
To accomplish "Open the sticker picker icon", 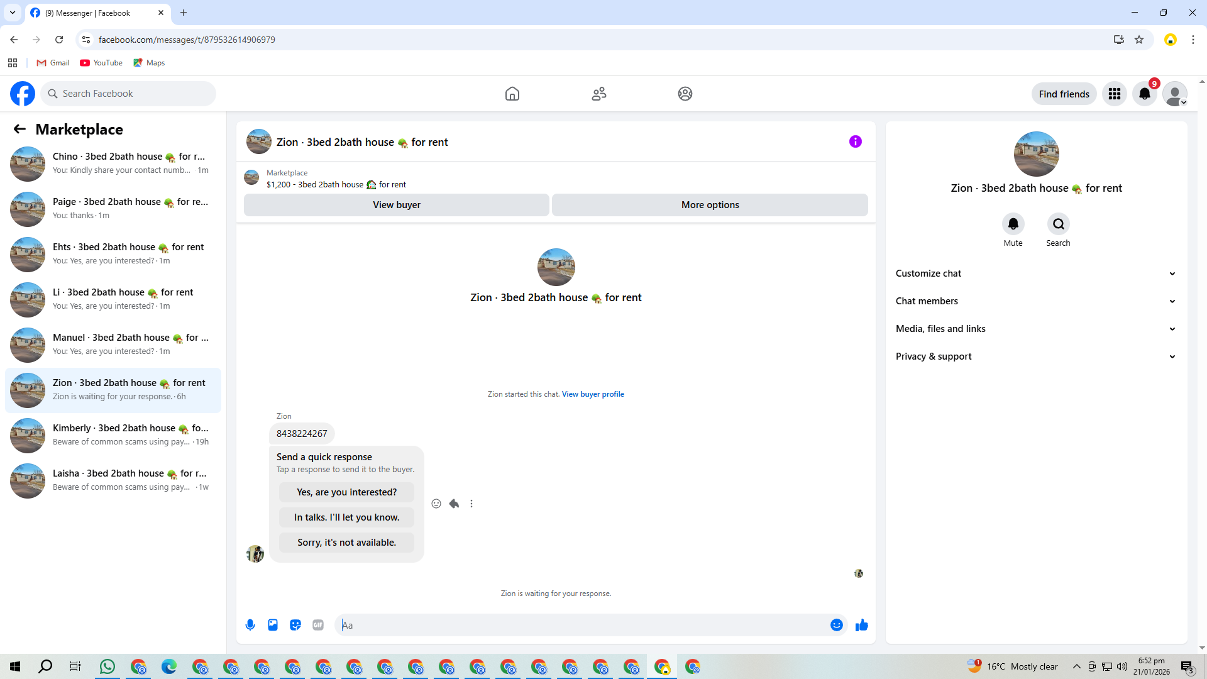I will [x=295, y=625].
